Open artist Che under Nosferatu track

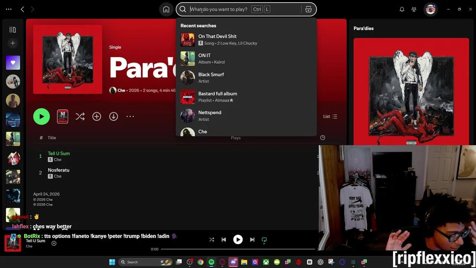[x=58, y=176]
